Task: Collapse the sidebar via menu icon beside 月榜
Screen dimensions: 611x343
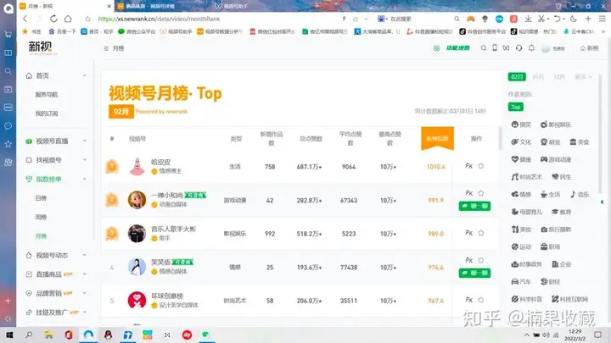Action: 106,48
